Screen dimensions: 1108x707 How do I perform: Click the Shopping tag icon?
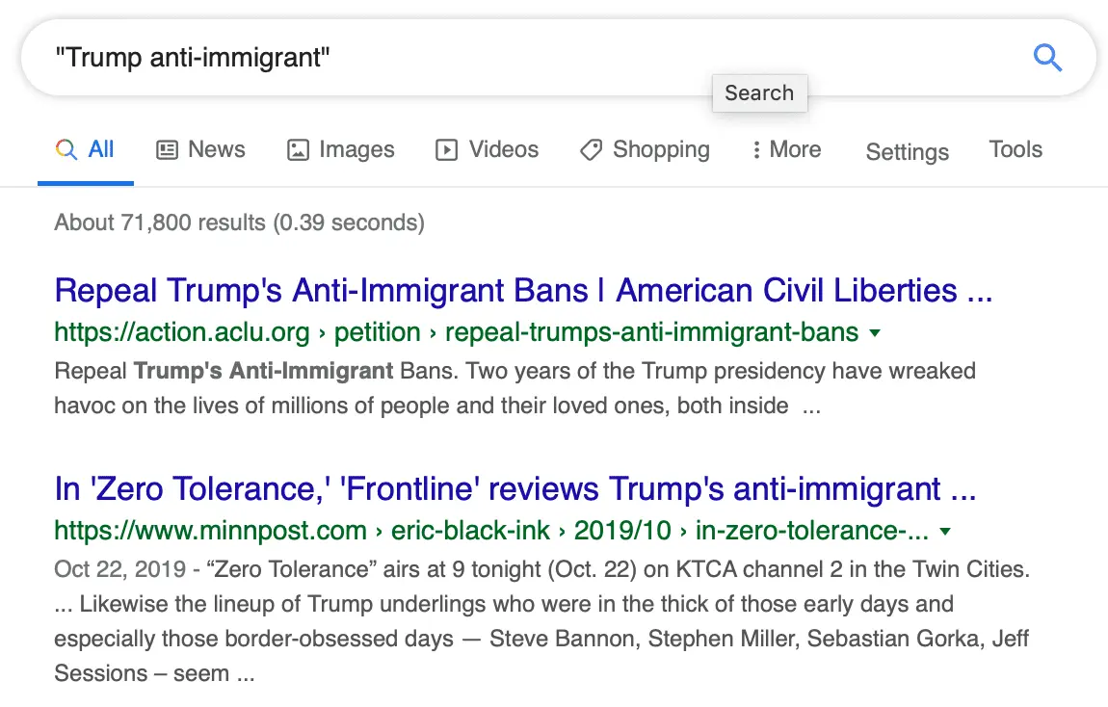click(592, 150)
